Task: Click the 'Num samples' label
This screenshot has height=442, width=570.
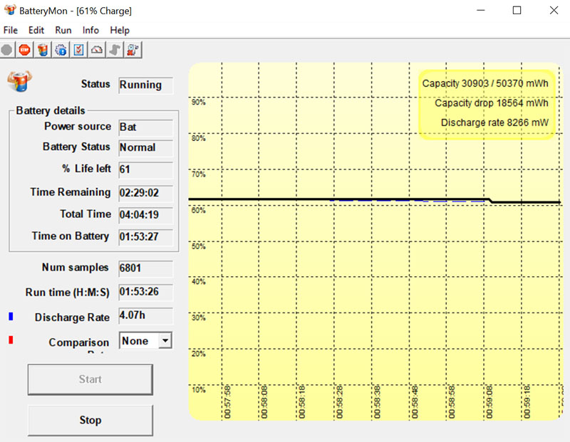Action: coord(76,268)
